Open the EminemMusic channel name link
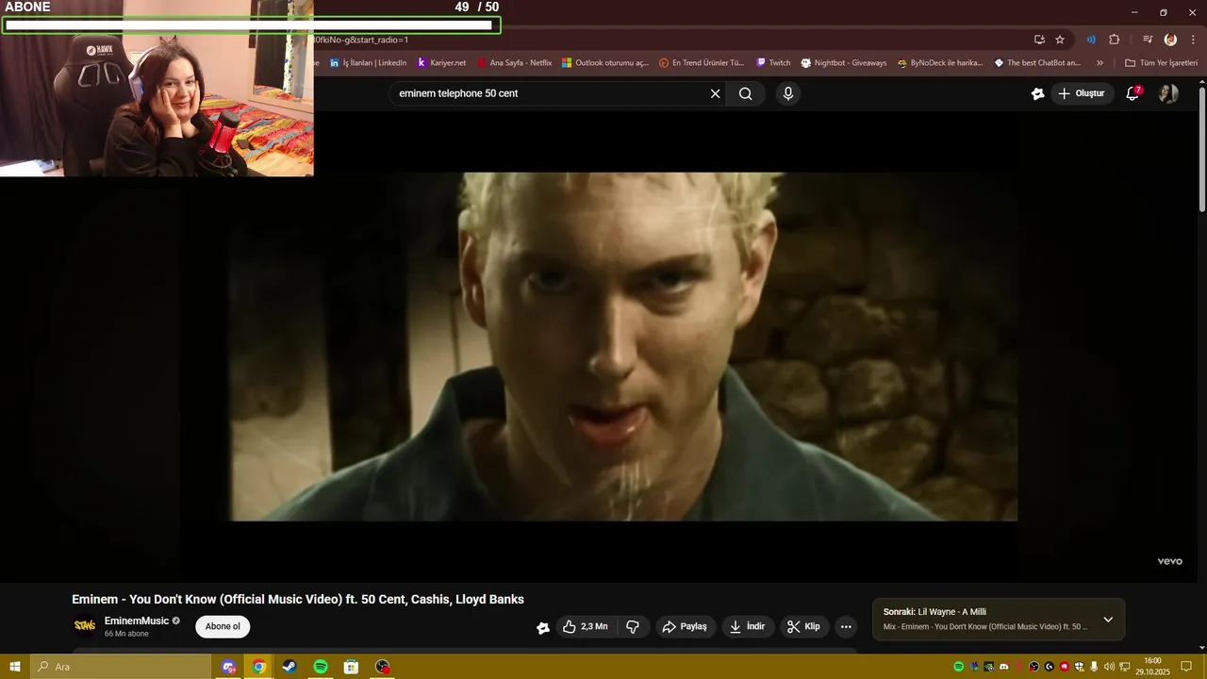This screenshot has width=1207, height=679. pos(137,621)
